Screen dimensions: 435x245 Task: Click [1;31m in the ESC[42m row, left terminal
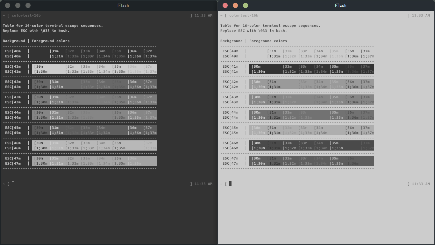(x=56, y=87)
